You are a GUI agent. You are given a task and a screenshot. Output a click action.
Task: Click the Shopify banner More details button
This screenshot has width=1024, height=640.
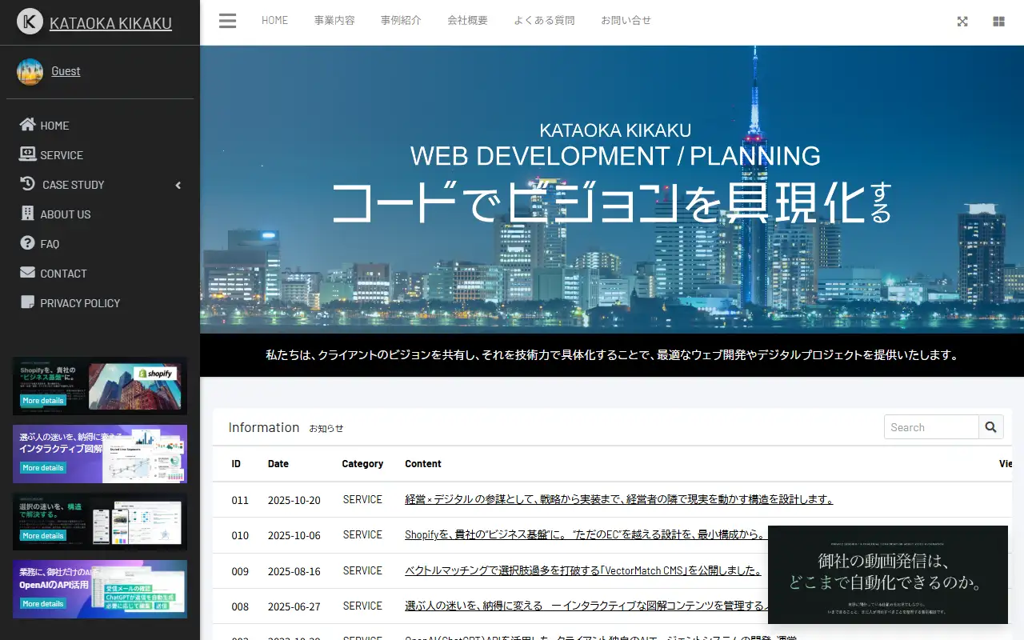pyautogui.click(x=42, y=400)
